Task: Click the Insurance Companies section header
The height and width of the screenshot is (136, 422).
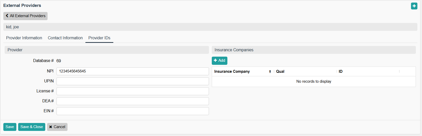Action: coord(314,50)
